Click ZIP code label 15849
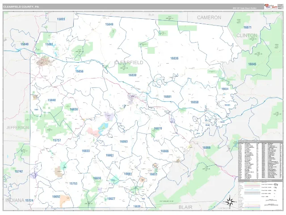 point(109,24)
